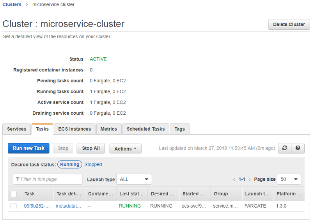Click the FARGATE launch type cell
Screen dimensions: 312x224
click(255, 206)
